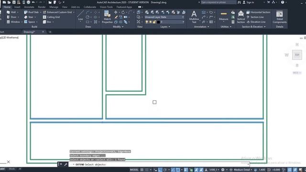Select the Roof Slab tool
This screenshot has height=172, width=306.
31,12
